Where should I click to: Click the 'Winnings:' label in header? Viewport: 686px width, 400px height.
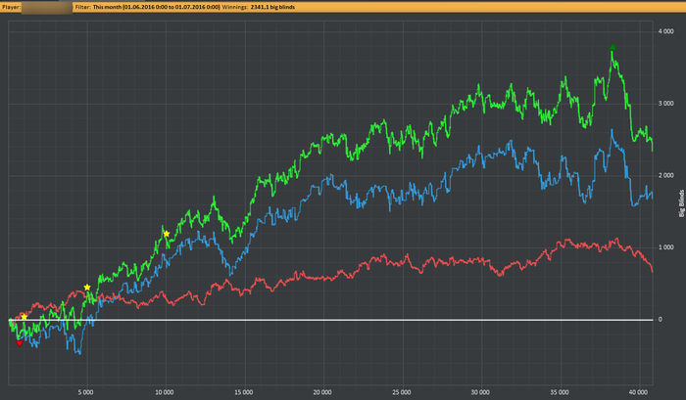point(235,7)
